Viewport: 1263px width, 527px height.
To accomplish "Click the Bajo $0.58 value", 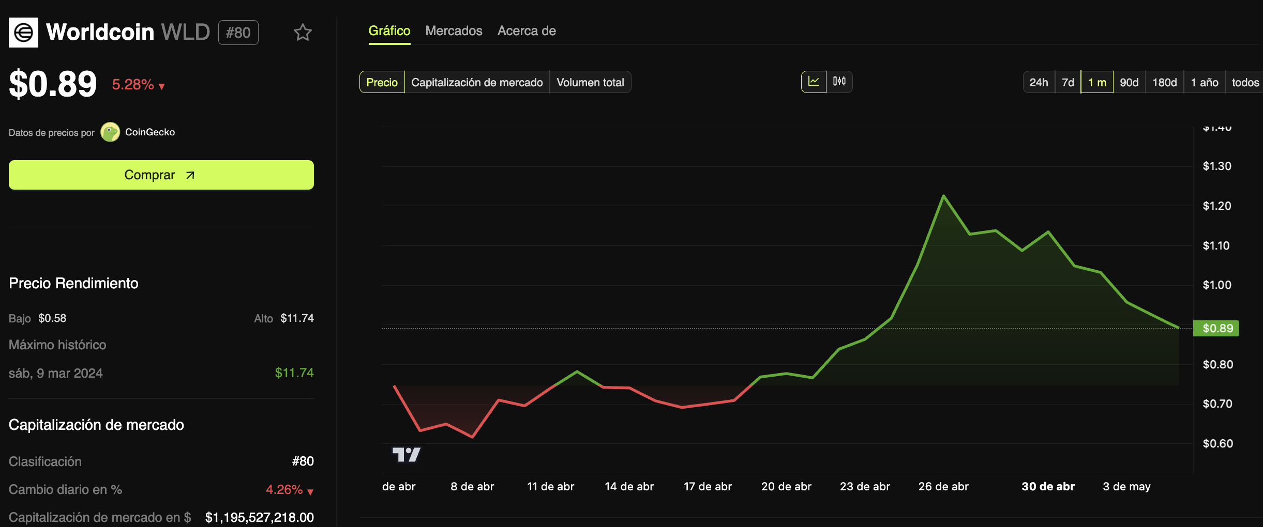I will 52,318.
